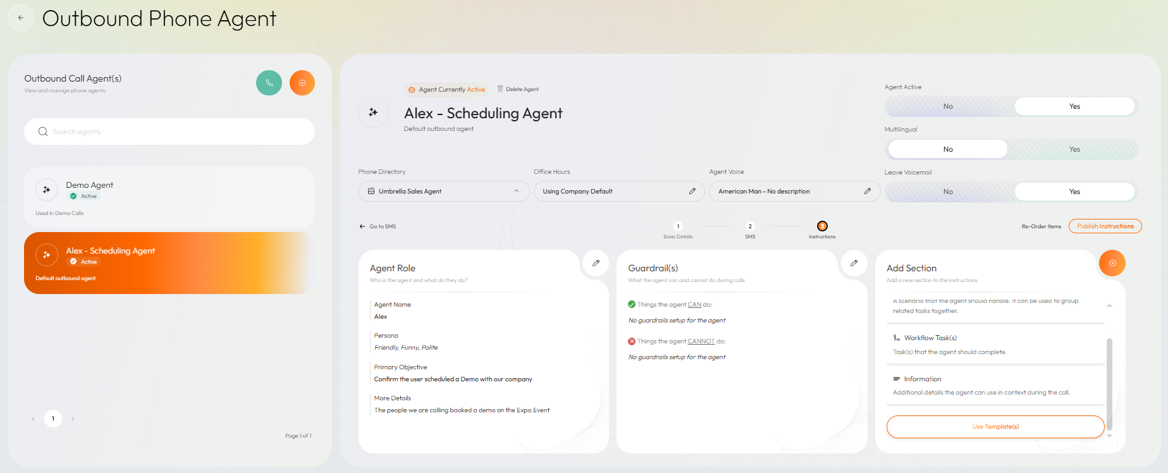Viewport: 1168px width, 473px height.
Task: Click the Search agents input field
Action: 169,132
